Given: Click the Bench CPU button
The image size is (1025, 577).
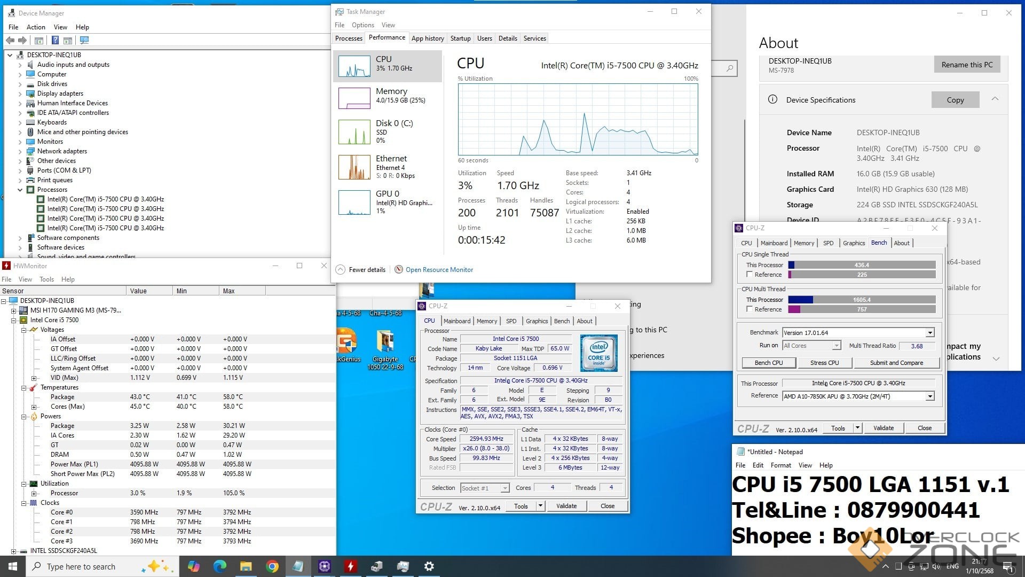Looking at the screenshot, I should coord(768,363).
